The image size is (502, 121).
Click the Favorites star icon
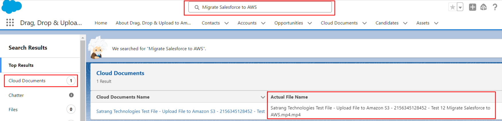click(452, 7)
